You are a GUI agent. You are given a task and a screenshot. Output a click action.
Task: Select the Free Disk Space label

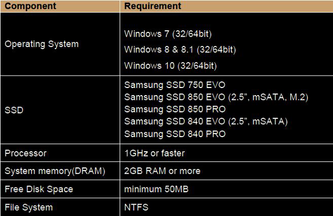[x=38, y=190]
